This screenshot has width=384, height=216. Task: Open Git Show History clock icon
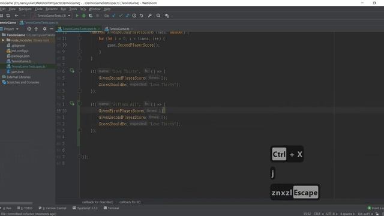[x=134, y=16]
